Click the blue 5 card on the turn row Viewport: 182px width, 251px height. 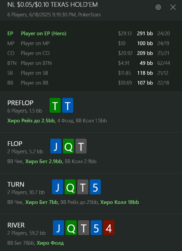[95, 187]
